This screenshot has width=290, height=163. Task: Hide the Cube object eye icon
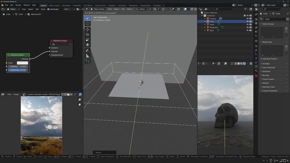tap(247, 21)
